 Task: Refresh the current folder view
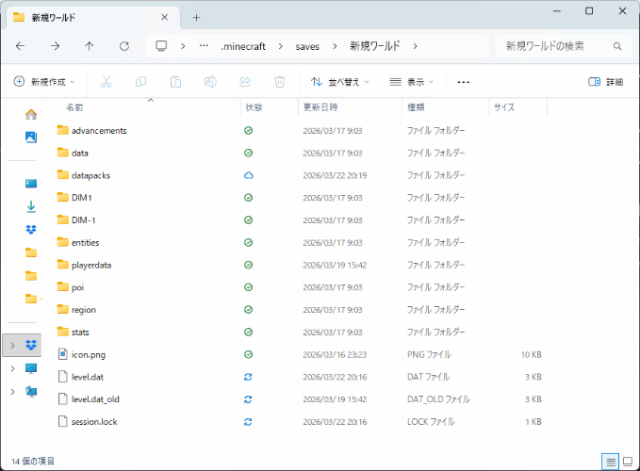click(124, 46)
